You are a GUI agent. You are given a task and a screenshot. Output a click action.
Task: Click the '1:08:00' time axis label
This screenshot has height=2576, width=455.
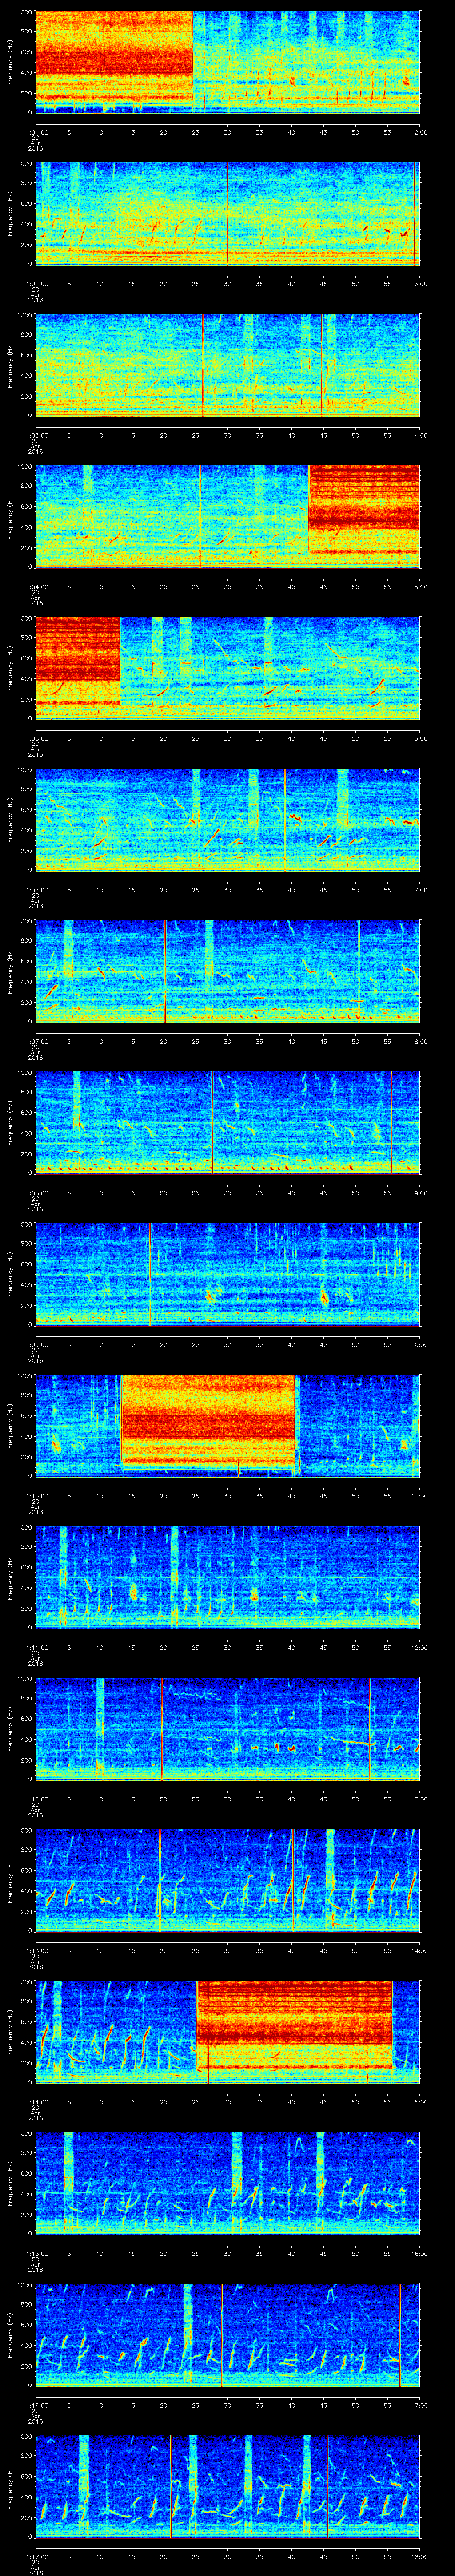pyautogui.click(x=36, y=1192)
